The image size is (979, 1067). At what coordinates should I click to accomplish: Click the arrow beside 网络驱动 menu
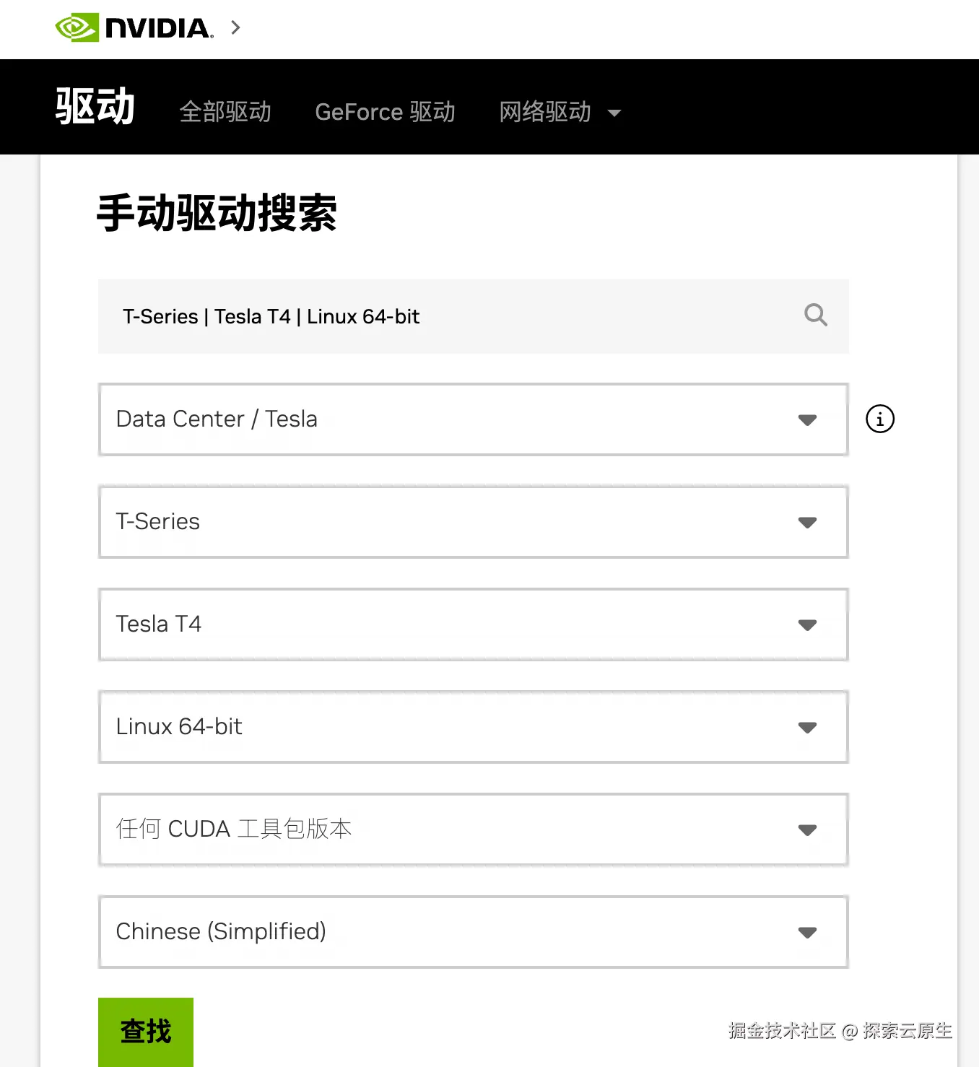[x=614, y=113]
